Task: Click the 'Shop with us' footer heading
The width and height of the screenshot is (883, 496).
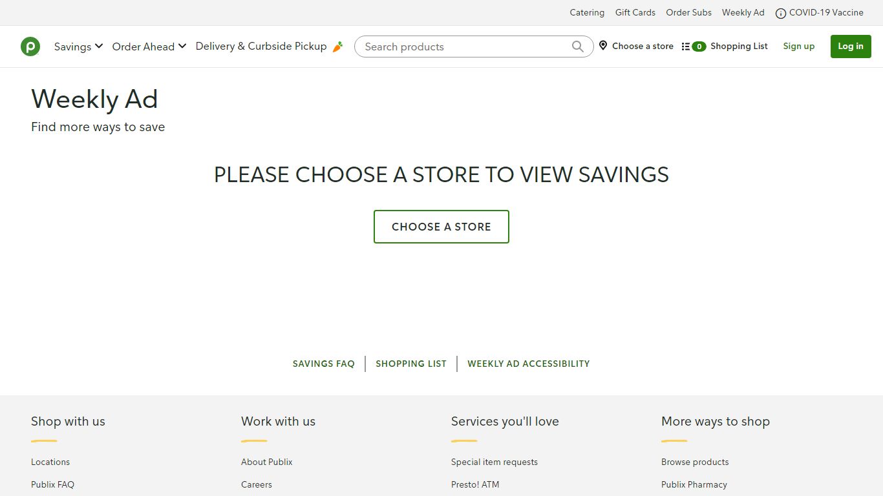Action: [x=68, y=421]
